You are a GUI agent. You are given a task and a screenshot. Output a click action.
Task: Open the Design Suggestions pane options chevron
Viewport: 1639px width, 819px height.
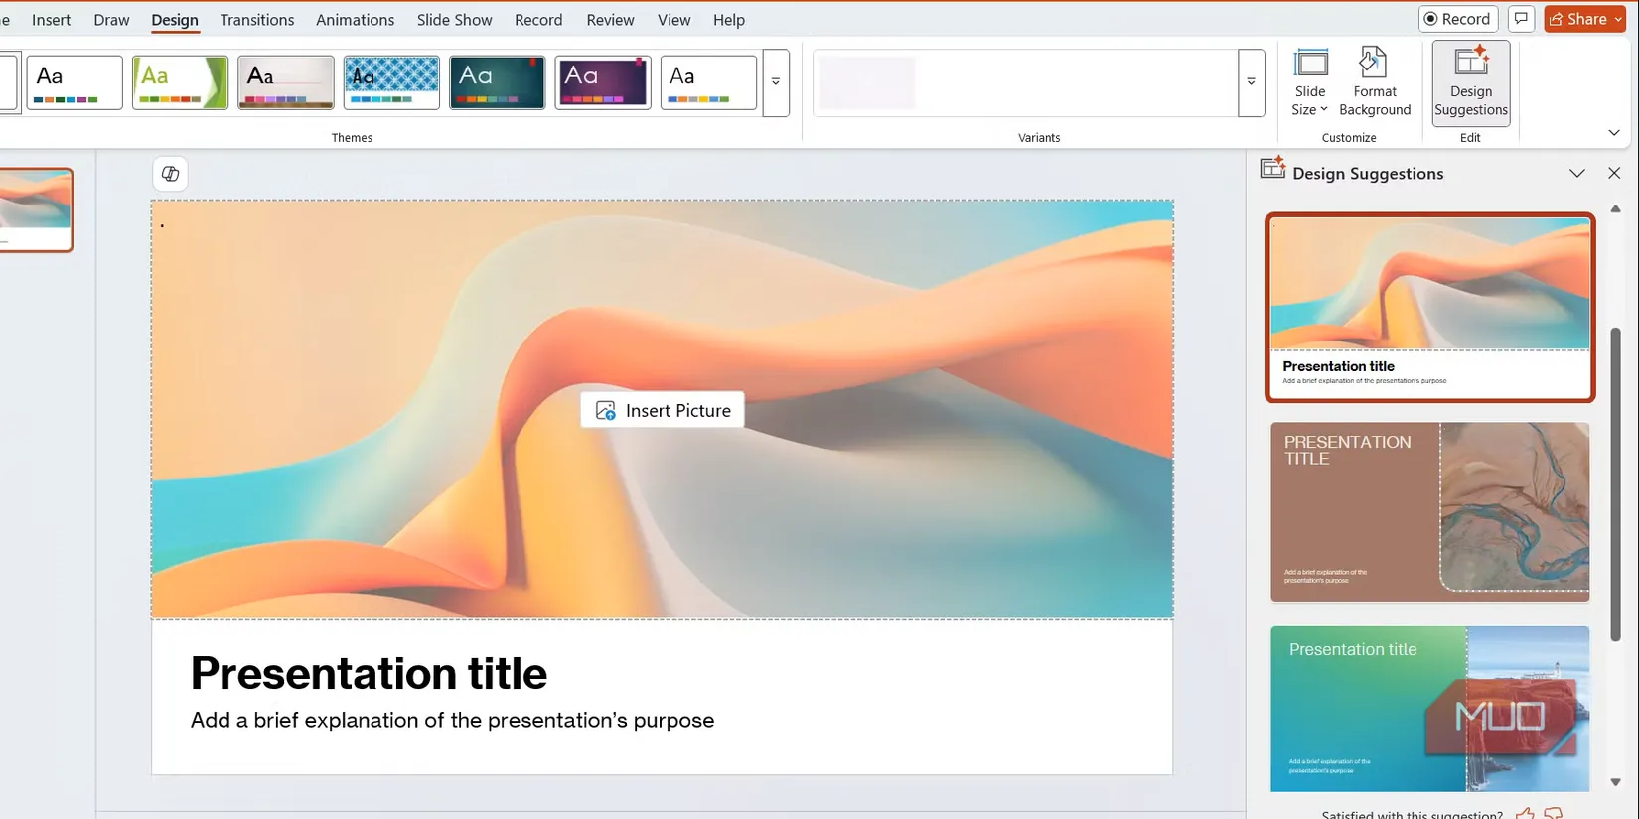(x=1576, y=173)
